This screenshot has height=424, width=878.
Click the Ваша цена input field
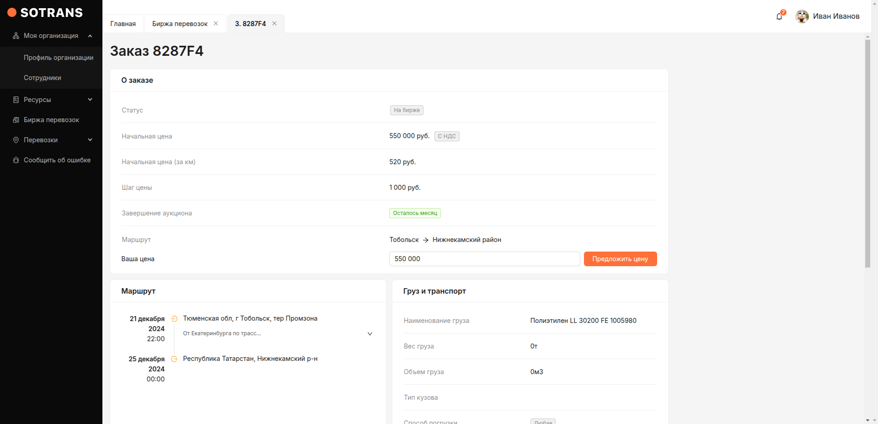484,259
